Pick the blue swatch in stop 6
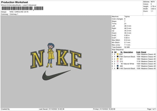 [x=117, y=66]
